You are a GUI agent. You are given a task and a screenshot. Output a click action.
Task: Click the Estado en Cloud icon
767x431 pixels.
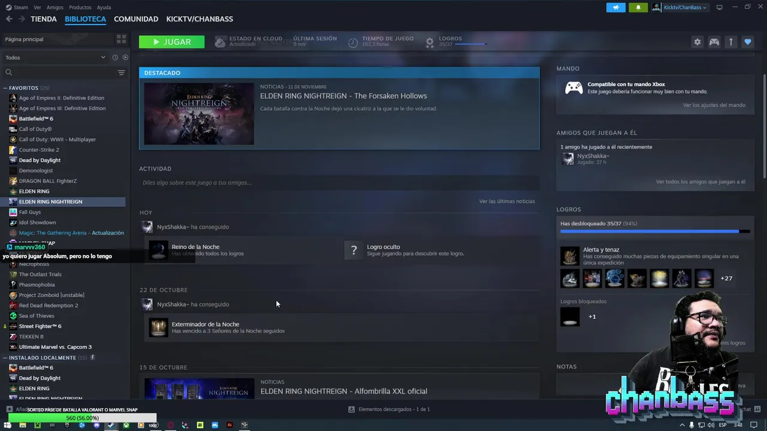click(x=220, y=42)
